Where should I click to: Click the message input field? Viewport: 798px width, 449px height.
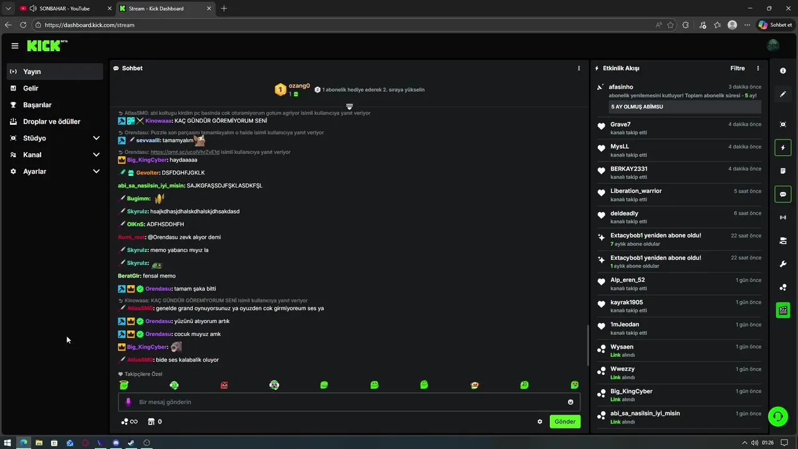tap(349, 402)
